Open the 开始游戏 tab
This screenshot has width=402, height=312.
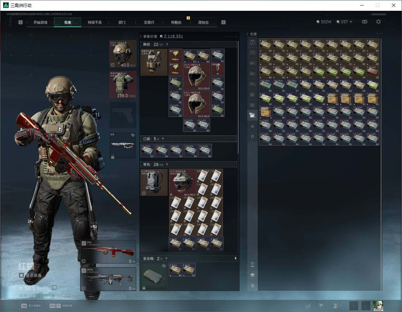pos(40,22)
